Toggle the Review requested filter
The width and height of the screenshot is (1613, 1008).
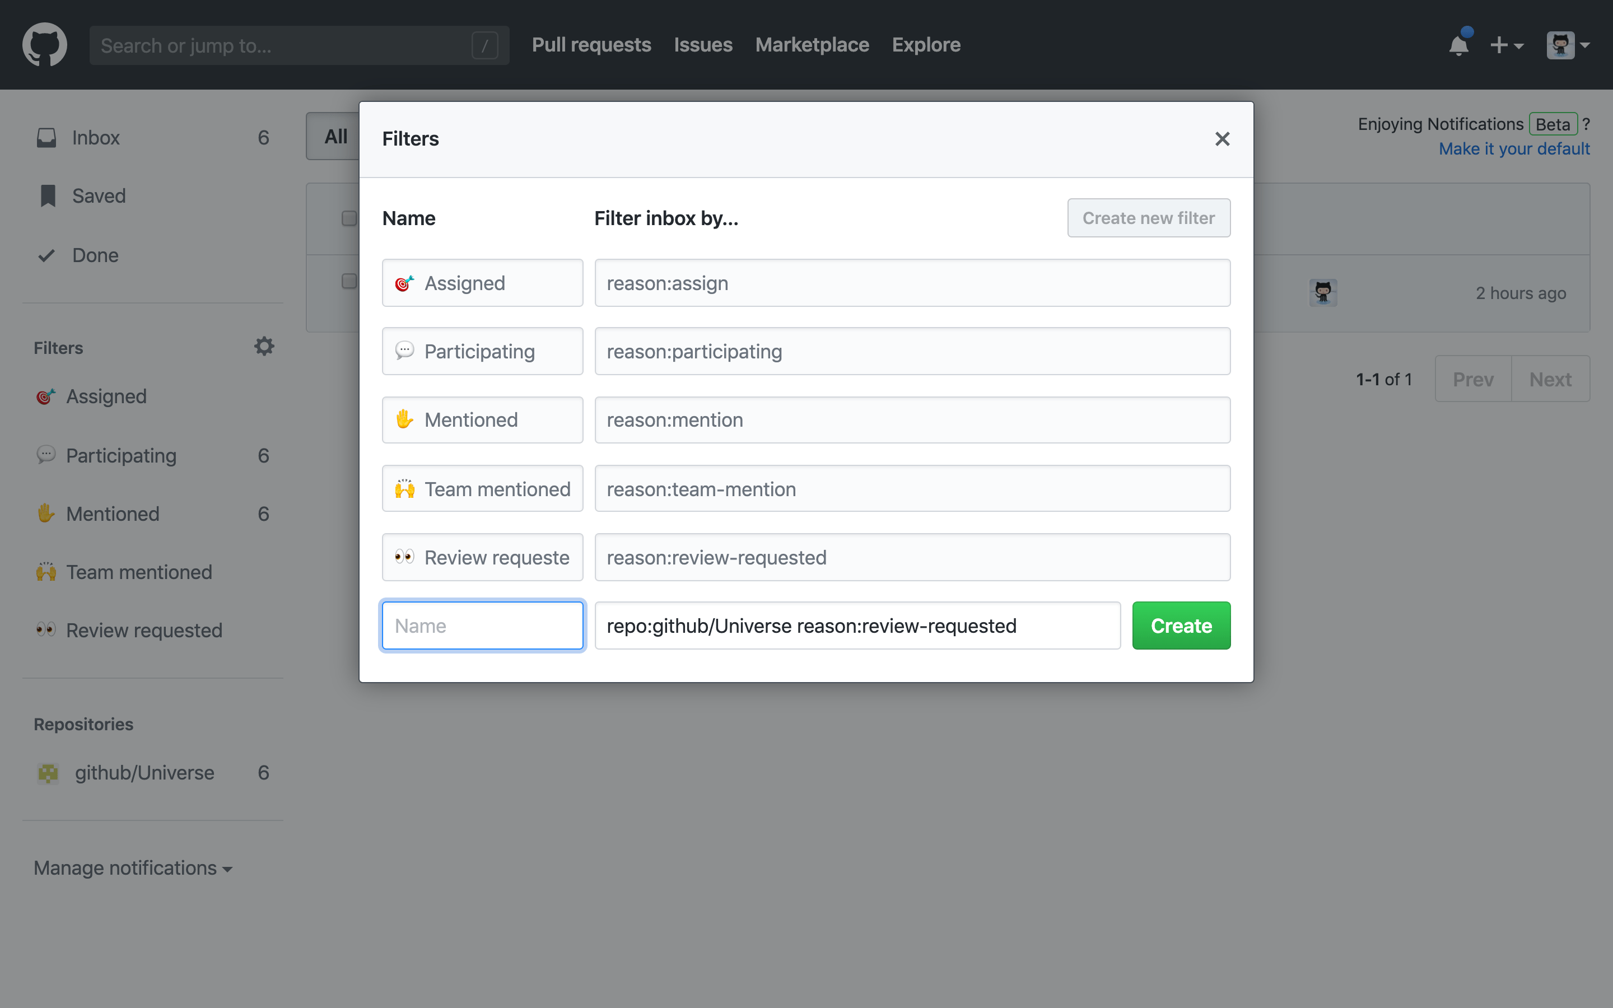pos(144,630)
